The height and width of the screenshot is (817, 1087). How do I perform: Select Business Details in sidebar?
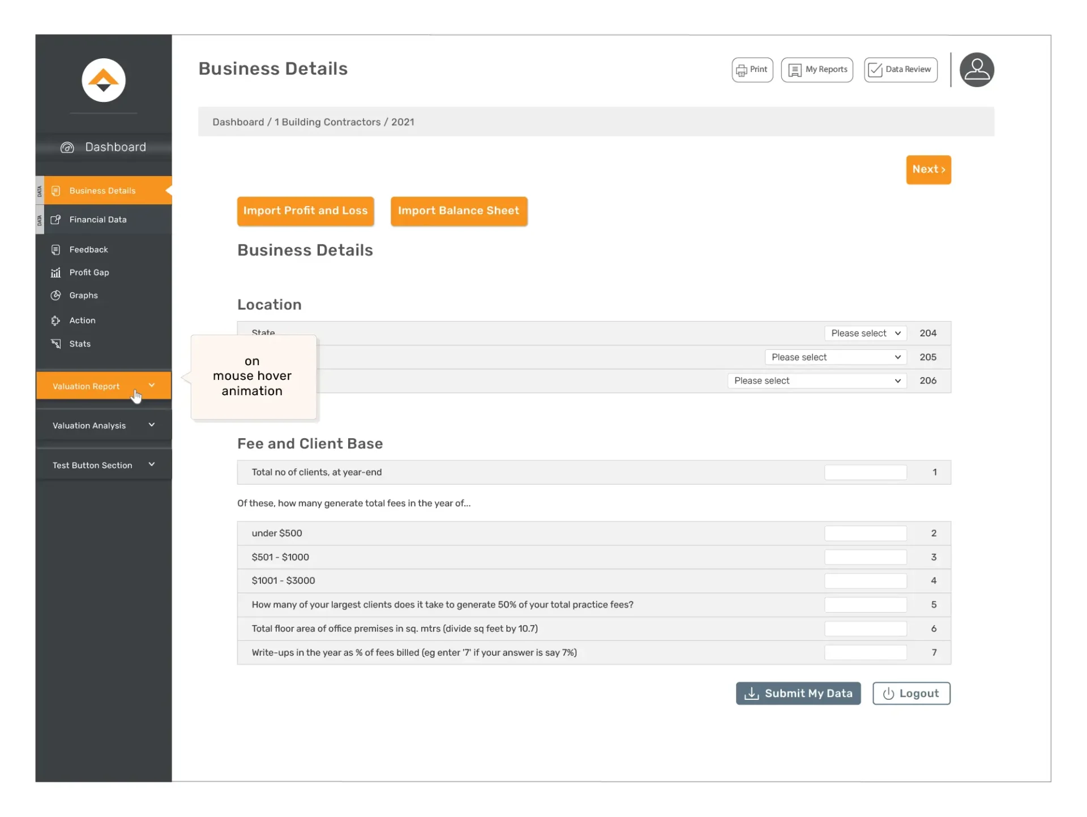click(x=102, y=191)
